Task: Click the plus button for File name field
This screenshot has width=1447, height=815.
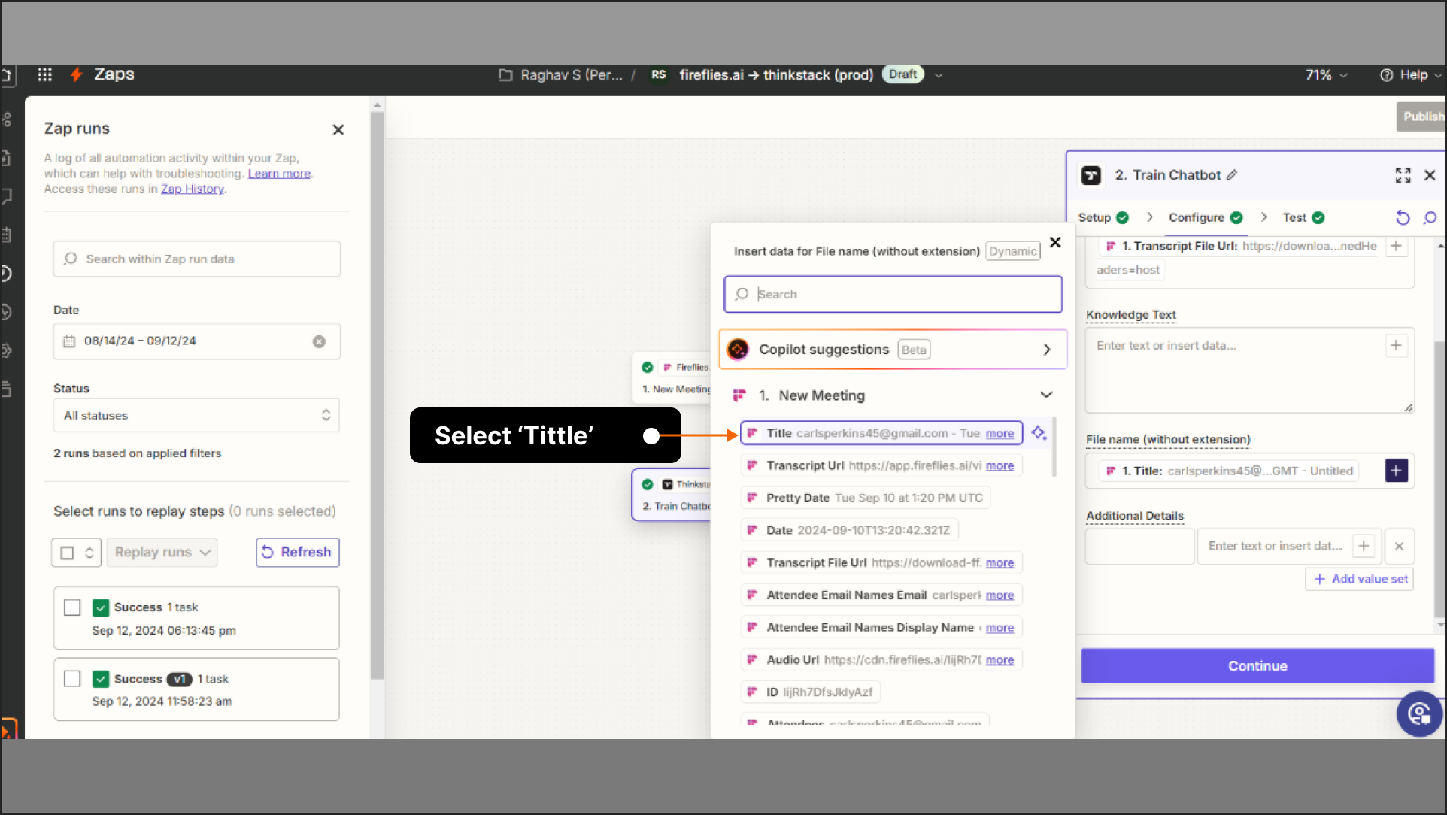Action: (1397, 471)
